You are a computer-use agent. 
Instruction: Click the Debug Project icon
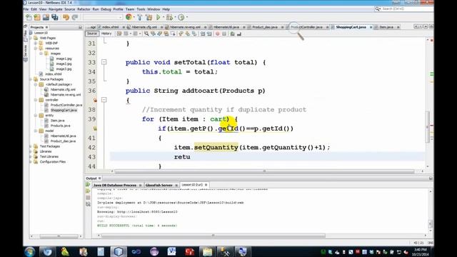[x=170, y=17]
